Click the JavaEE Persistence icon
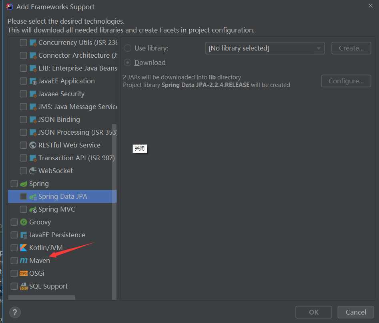 pos(24,235)
